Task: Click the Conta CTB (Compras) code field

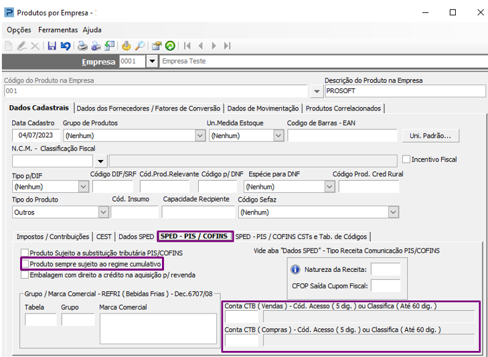Action: pyautogui.click(x=242, y=340)
